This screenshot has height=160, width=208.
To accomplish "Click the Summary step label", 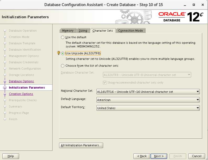I will [15, 106].
